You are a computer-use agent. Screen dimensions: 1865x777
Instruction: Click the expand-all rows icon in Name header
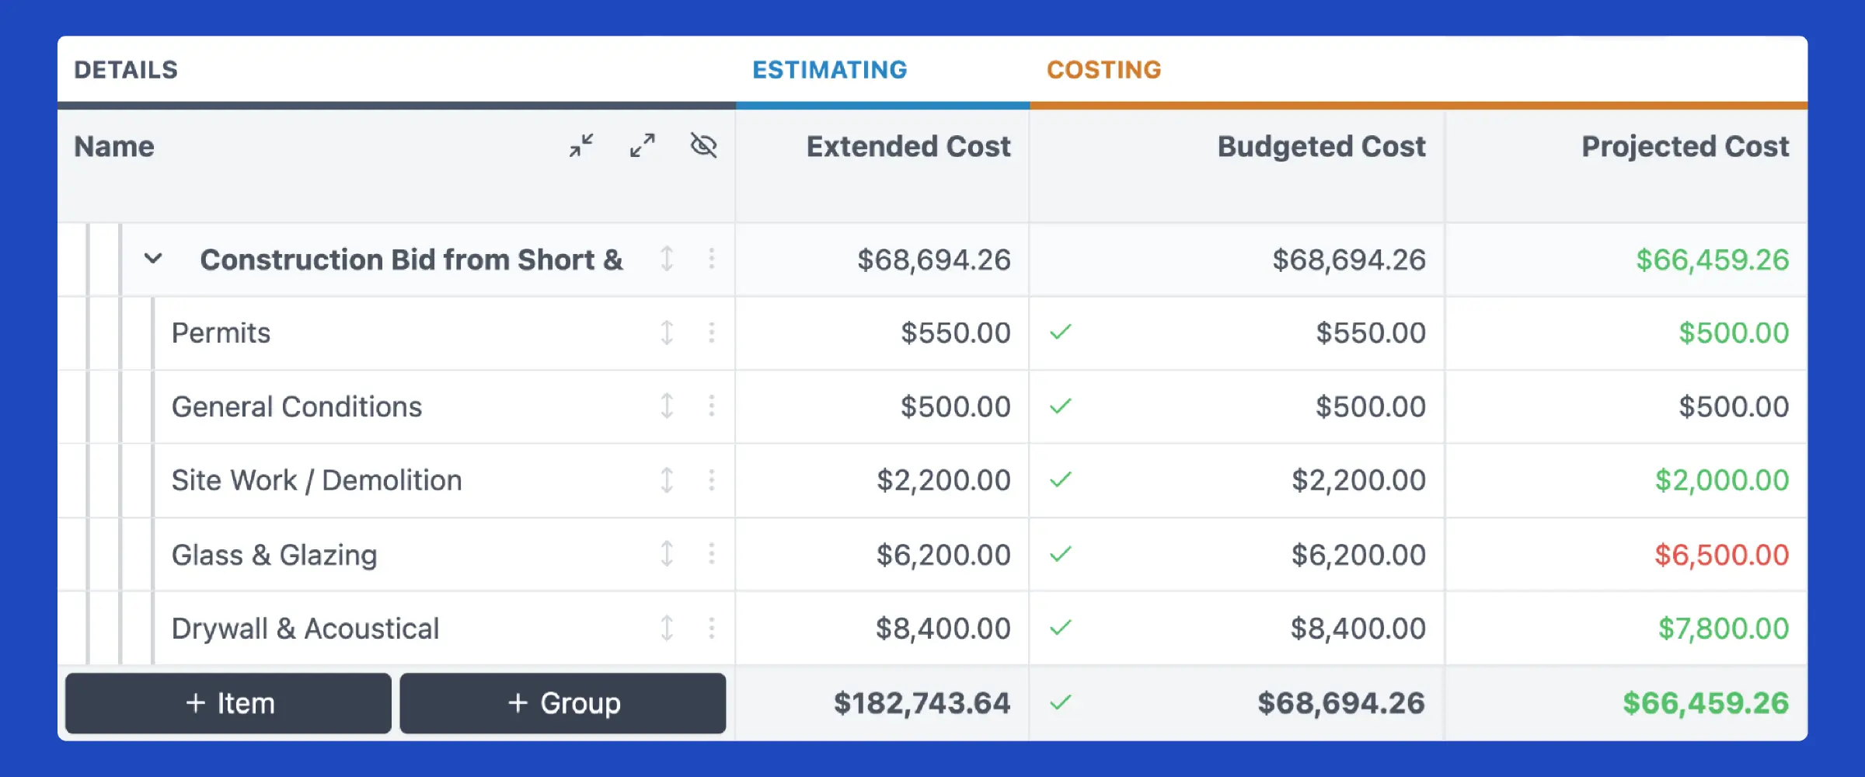642,145
